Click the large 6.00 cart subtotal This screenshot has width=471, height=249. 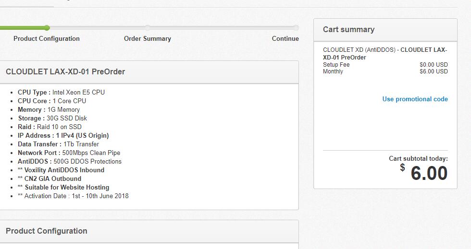429,173
